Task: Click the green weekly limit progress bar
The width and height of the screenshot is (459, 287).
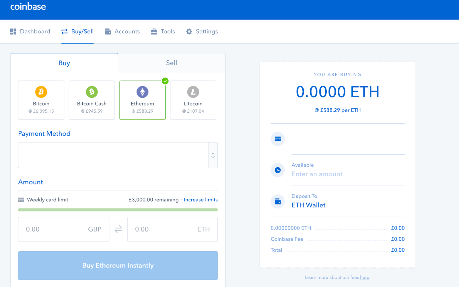Action: (x=118, y=210)
